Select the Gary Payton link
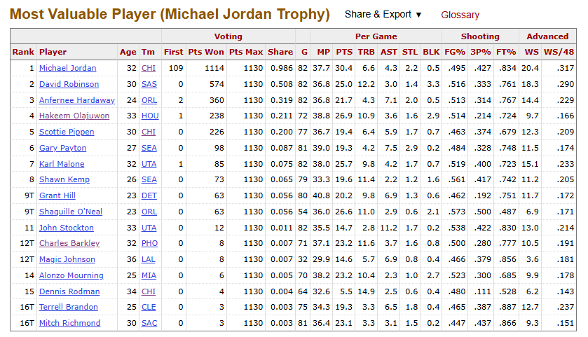 (x=62, y=148)
